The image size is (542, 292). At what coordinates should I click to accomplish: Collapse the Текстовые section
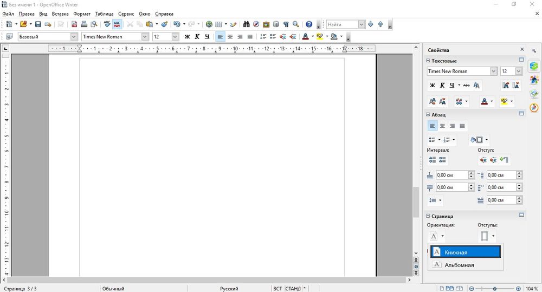428,61
